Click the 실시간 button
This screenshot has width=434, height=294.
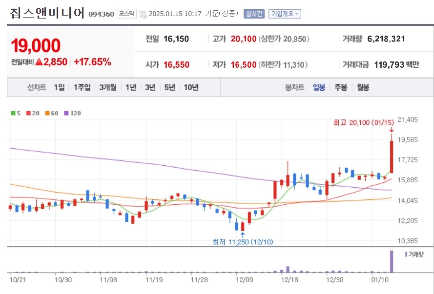coord(254,14)
